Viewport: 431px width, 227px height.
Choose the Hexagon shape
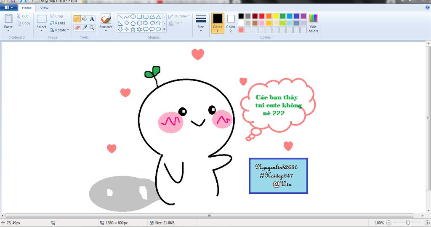pyautogui.click(x=139, y=23)
